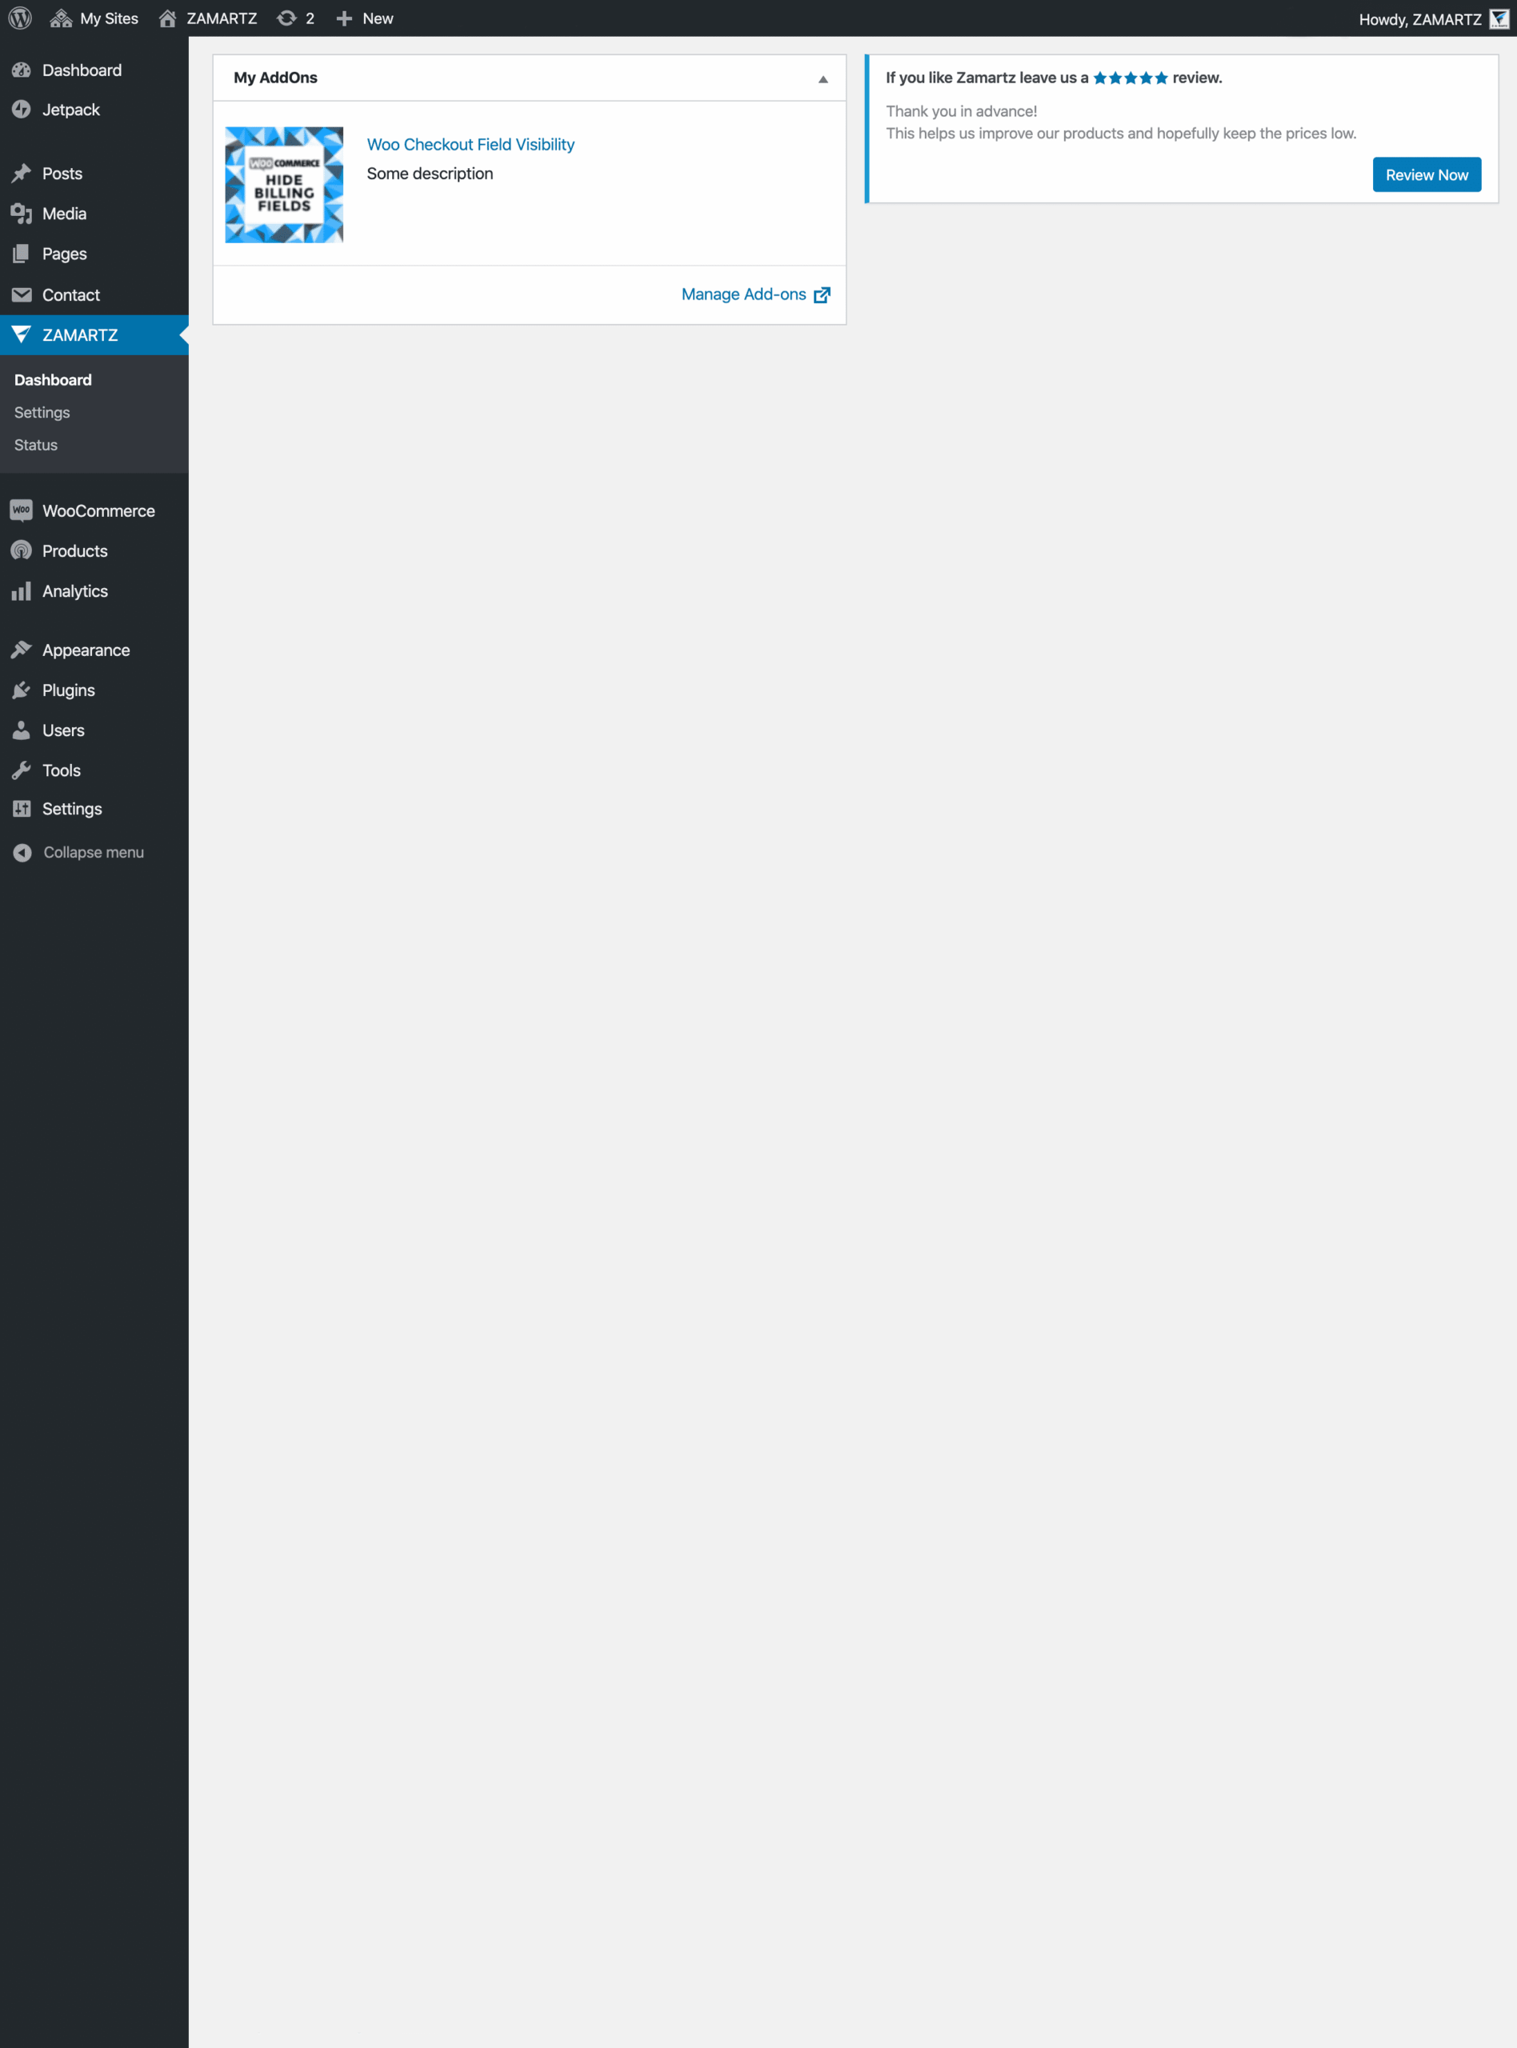
Task: Click the Contact envelope icon
Action: click(x=21, y=294)
